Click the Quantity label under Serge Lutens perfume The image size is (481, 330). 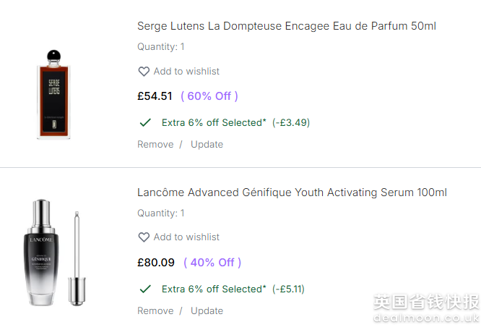(161, 47)
